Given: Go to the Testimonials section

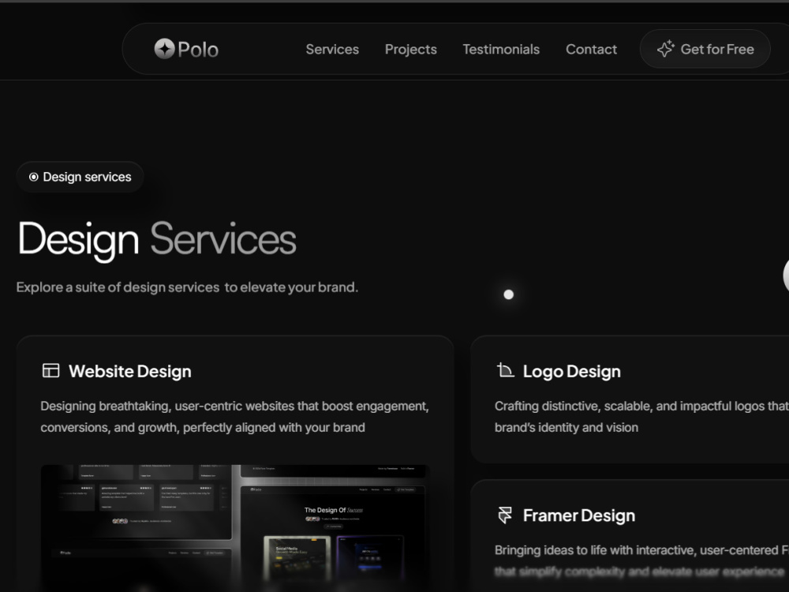Looking at the screenshot, I should pyautogui.click(x=501, y=49).
